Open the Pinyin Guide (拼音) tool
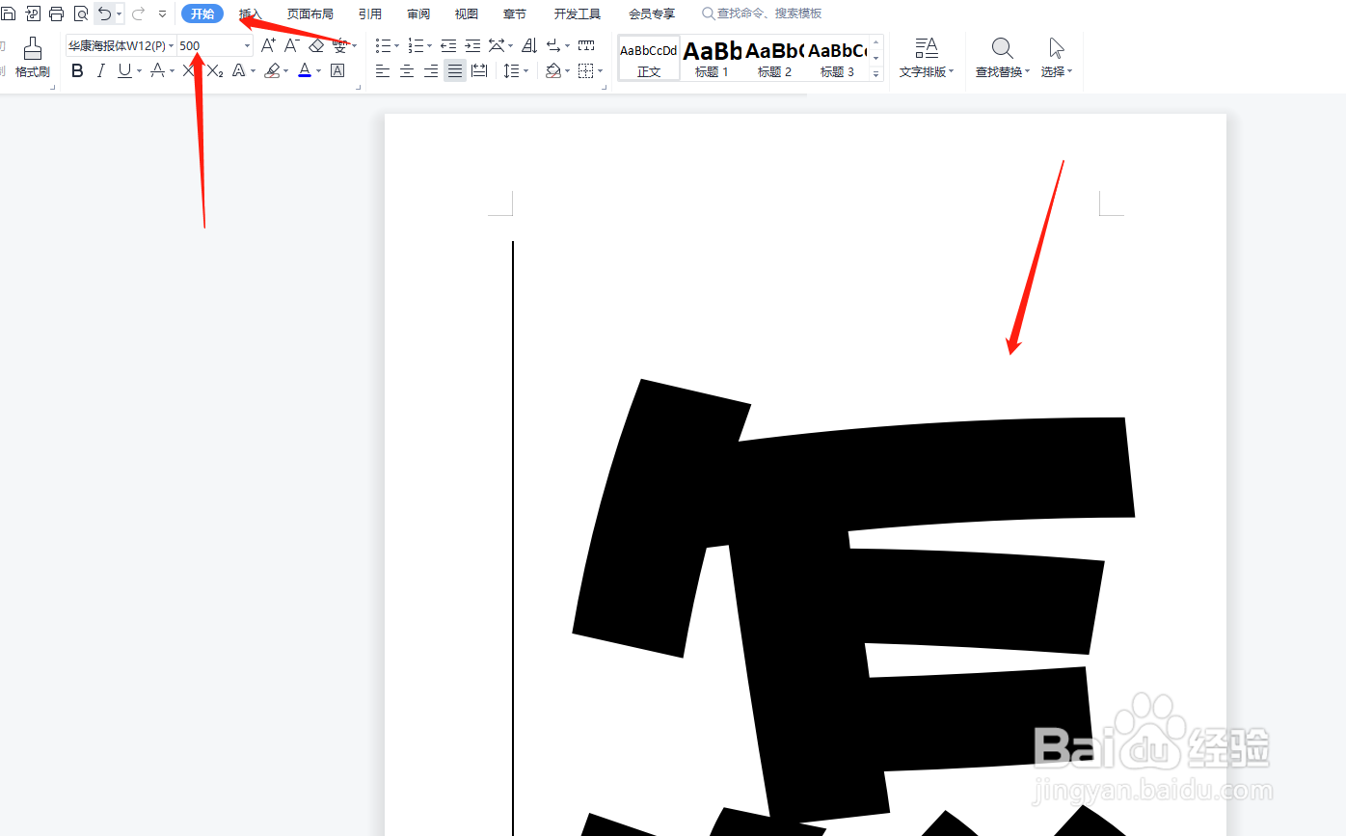The height and width of the screenshot is (836, 1346). (x=338, y=44)
